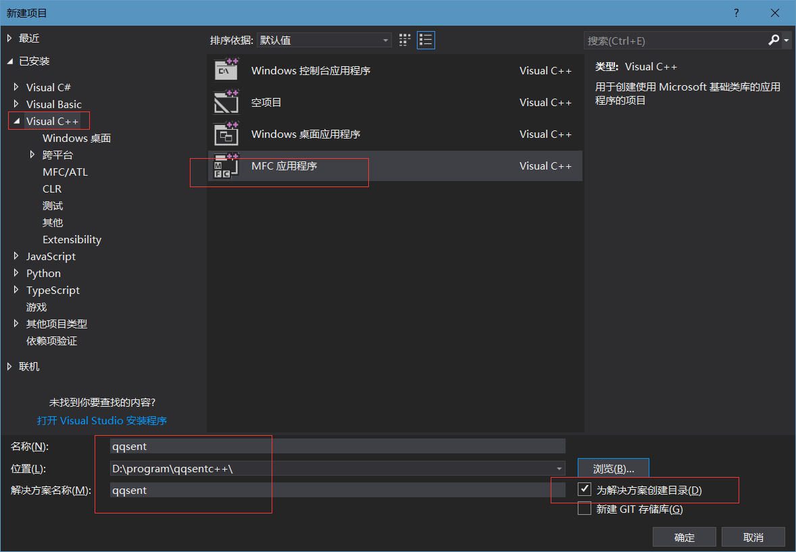Expand the JavaScript node
Screen dimensions: 796x552
coord(16,256)
